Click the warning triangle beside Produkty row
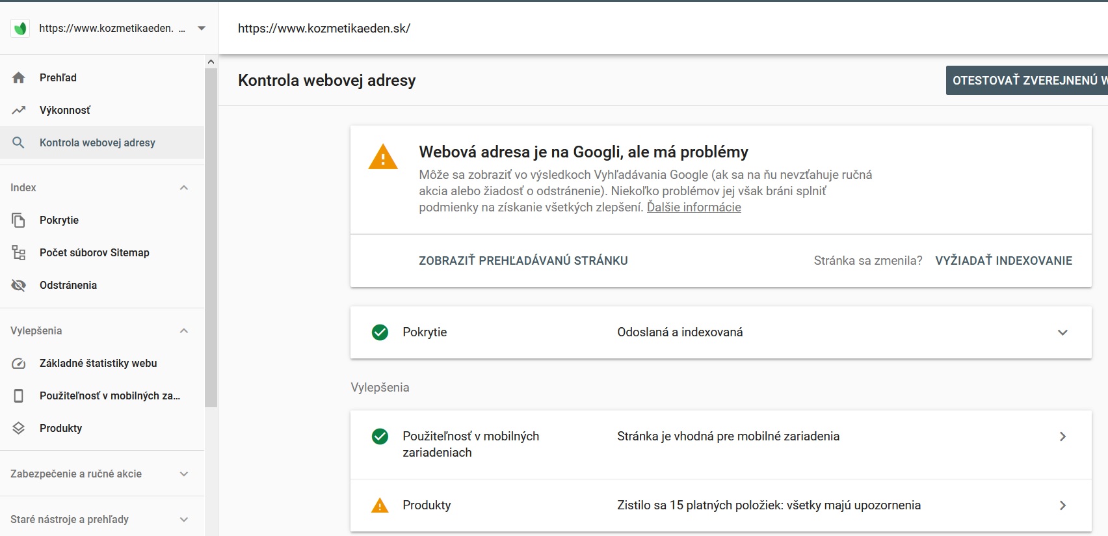Image resolution: width=1108 pixels, height=536 pixels. click(x=380, y=505)
